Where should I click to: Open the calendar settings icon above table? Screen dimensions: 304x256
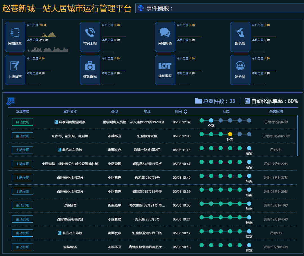pos(10,101)
